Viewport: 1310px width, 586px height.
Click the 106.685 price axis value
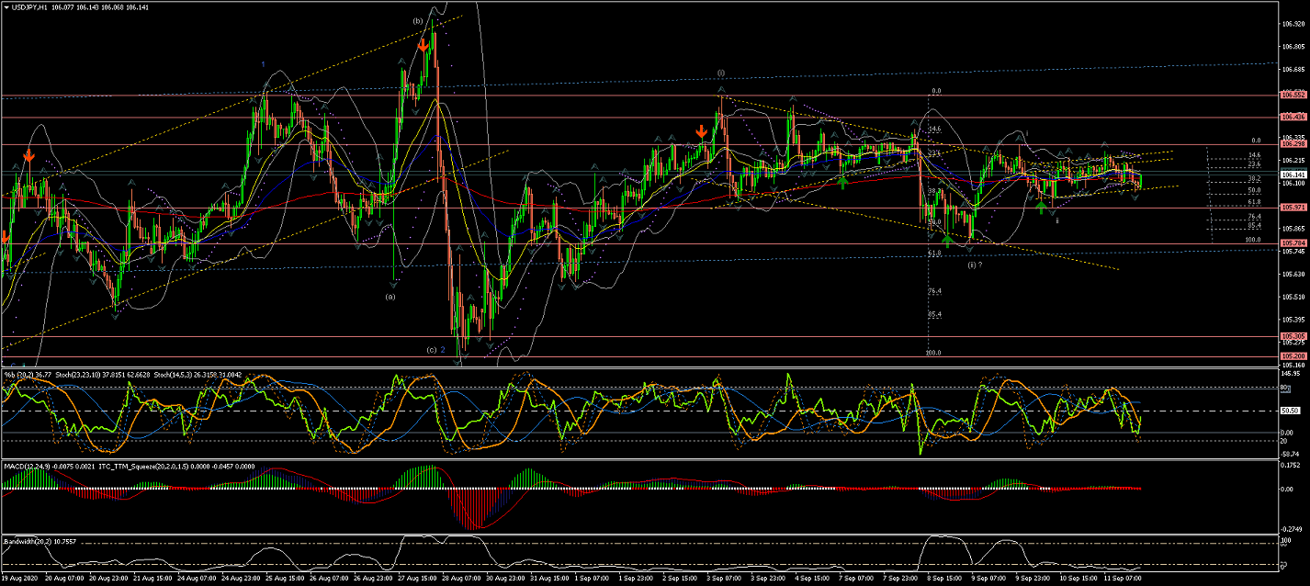point(1293,70)
